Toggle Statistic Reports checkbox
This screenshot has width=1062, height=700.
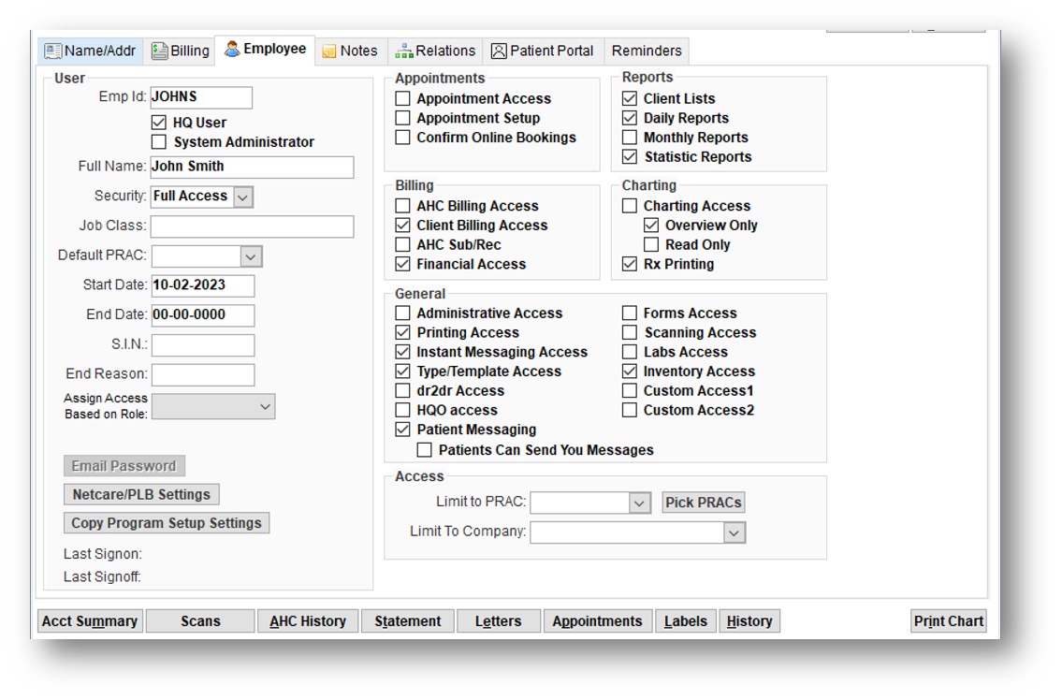(630, 156)
